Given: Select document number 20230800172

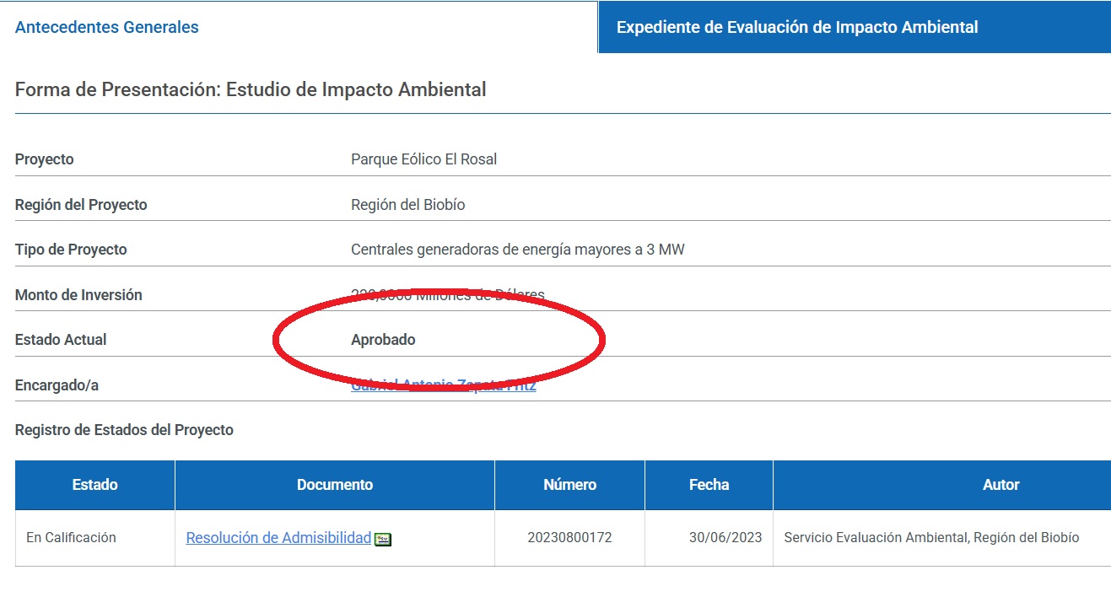Looking at the screenshot, I should (x=569, y=538).
